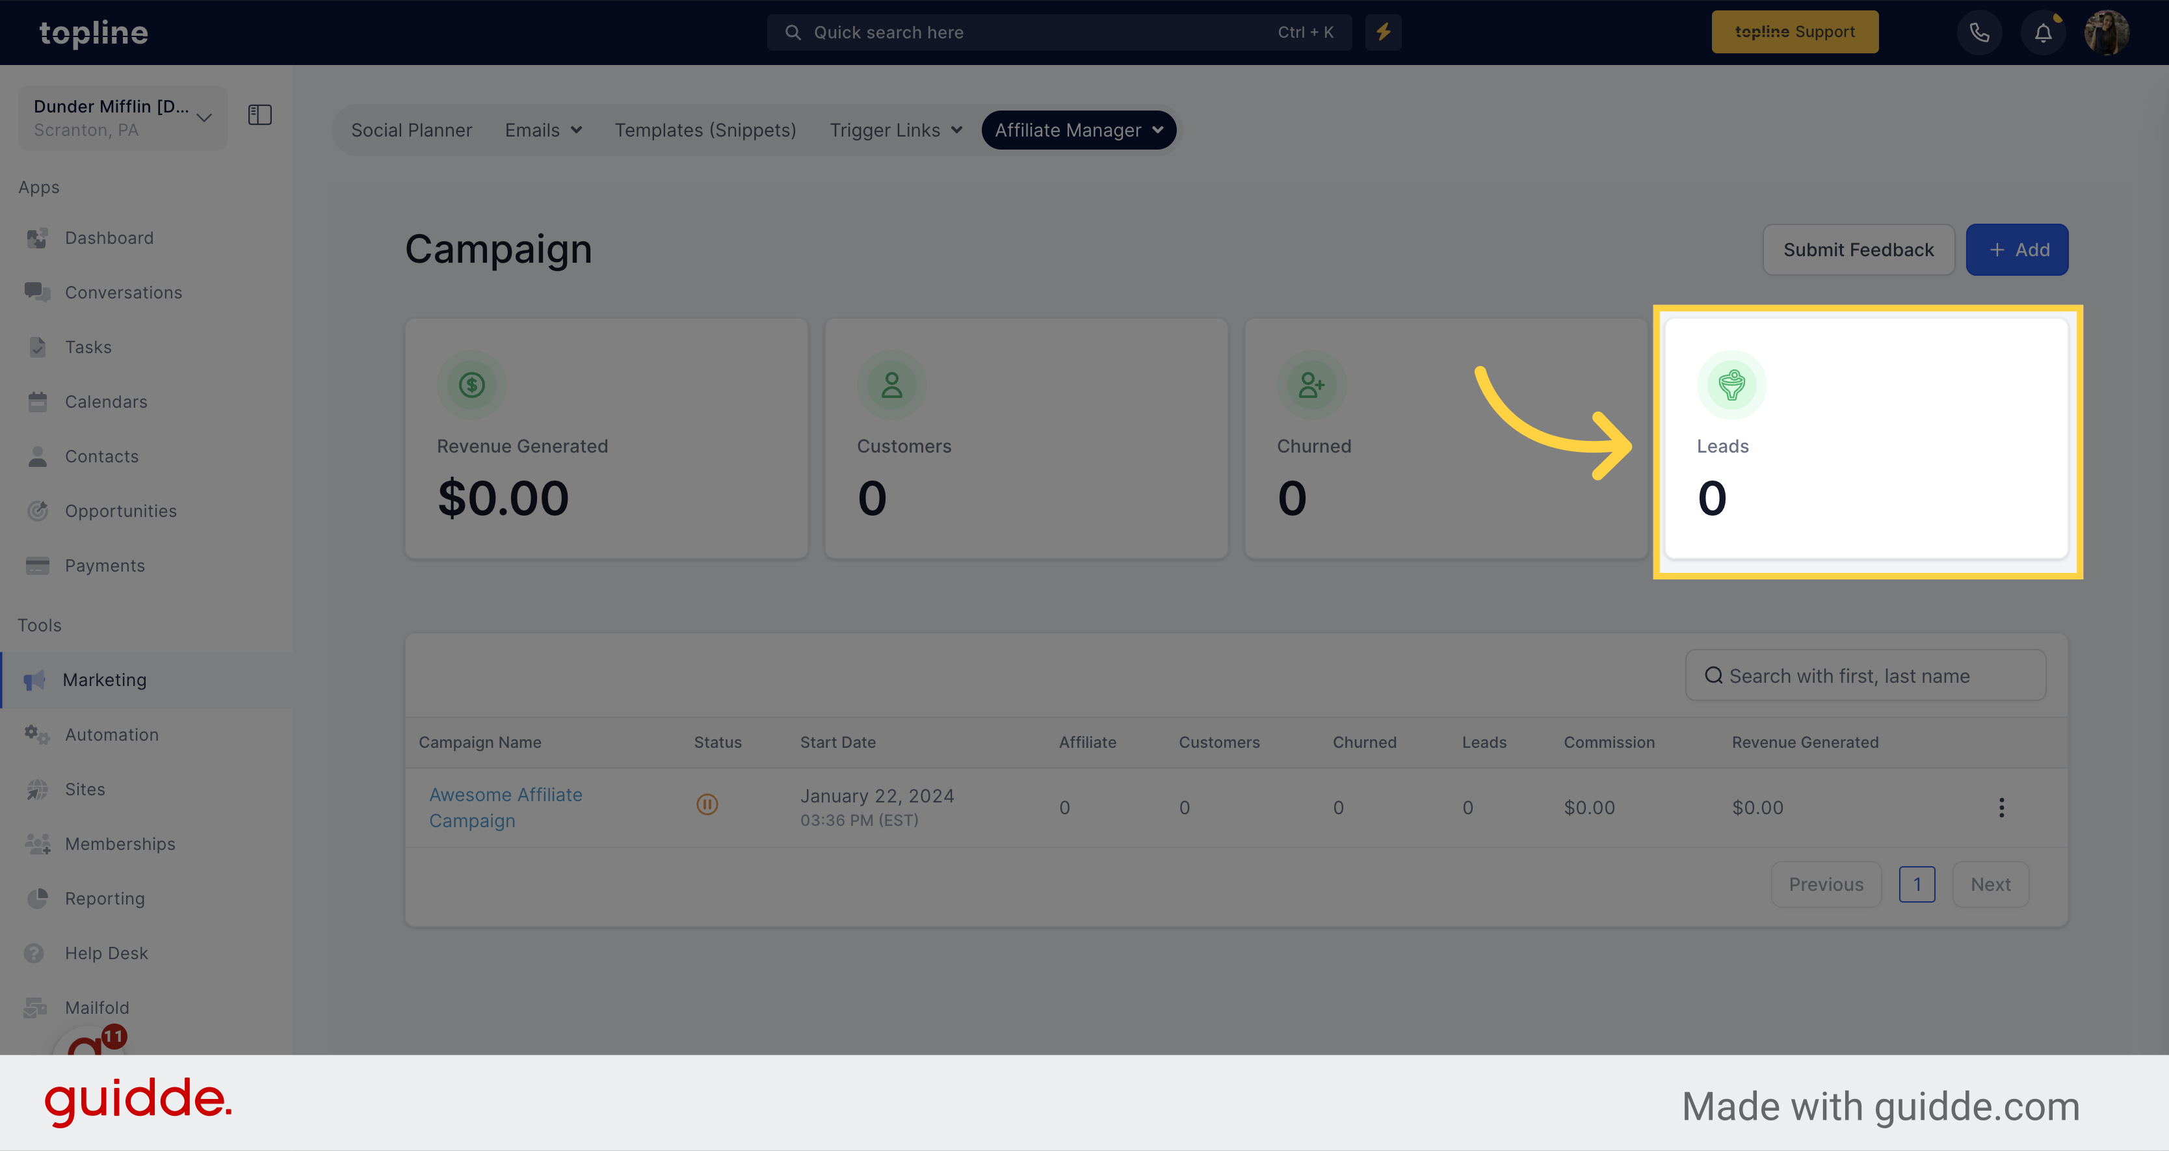Go to the Next page

point(1990,884)
